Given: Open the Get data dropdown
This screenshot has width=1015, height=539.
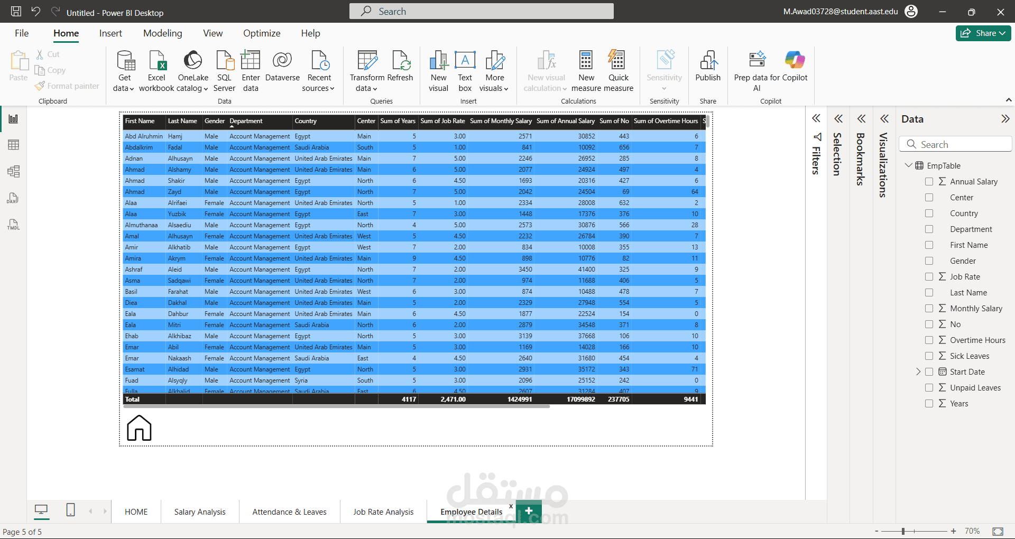Looking at the screenshot, I should [124, 88].
